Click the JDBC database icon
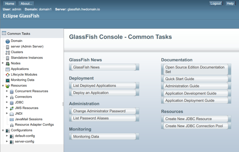Screen dimensions: 239x152 point(11,103)
